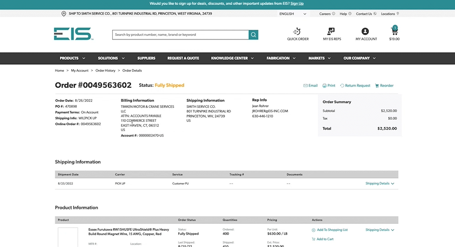Click the Fully Shipped status text
The width and height of the screenshot is (455, 247).
(169, 85)
